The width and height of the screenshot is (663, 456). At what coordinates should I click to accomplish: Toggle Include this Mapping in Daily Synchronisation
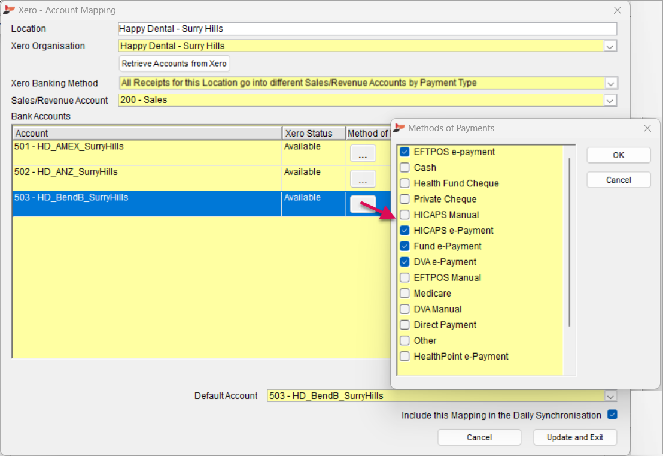point(612,415)
